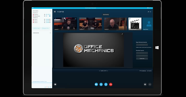Show presenter Notes

coord(149,71)
